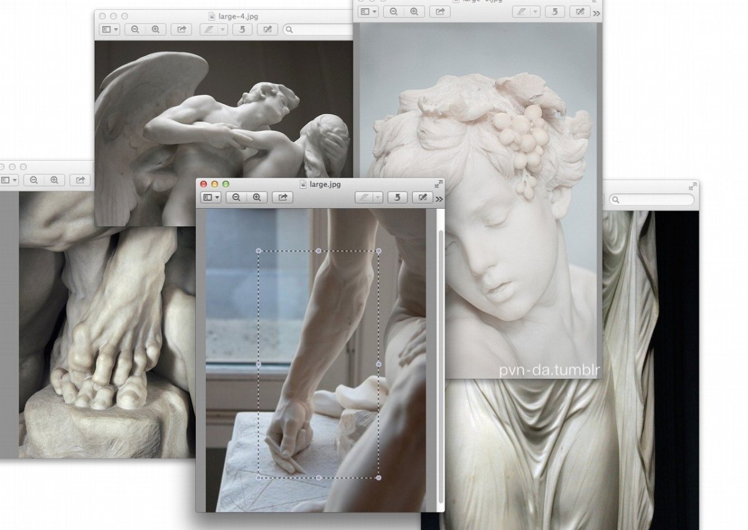Zoom out of the large-4.jpg image
Image resolution: width=748 pixels, height=530 pixels.
[135, 29]
